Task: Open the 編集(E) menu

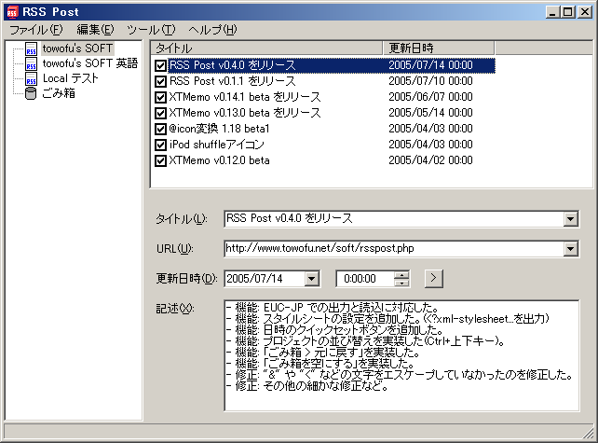Action: (95, 30)
